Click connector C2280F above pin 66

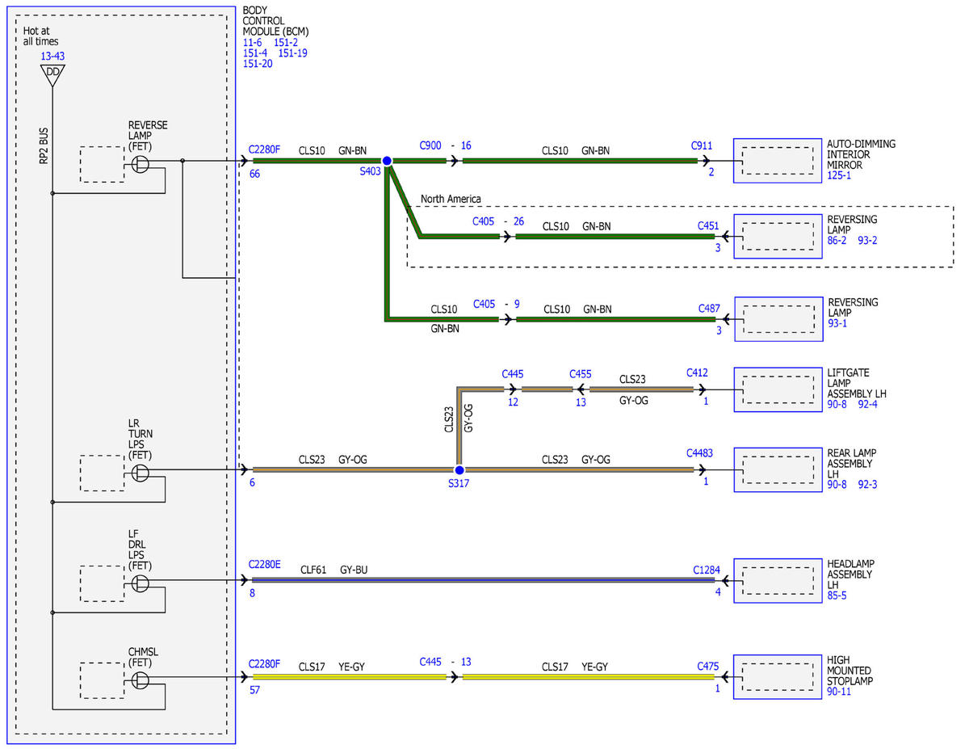coord(266,149)
